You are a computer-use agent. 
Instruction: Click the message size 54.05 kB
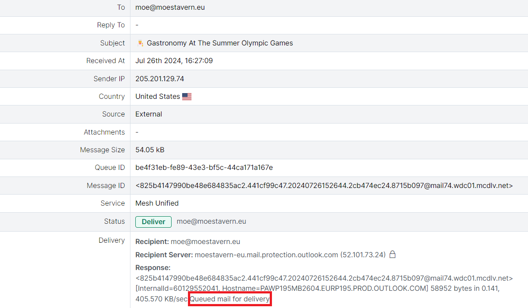pos(150,150)
